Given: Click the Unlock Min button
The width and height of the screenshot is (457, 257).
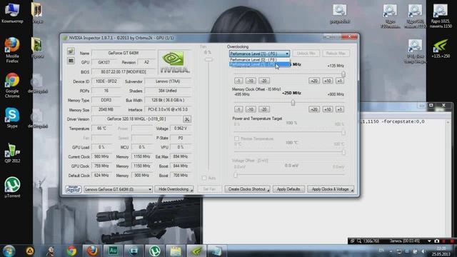Looking at the screenshot, I should 306,54.
